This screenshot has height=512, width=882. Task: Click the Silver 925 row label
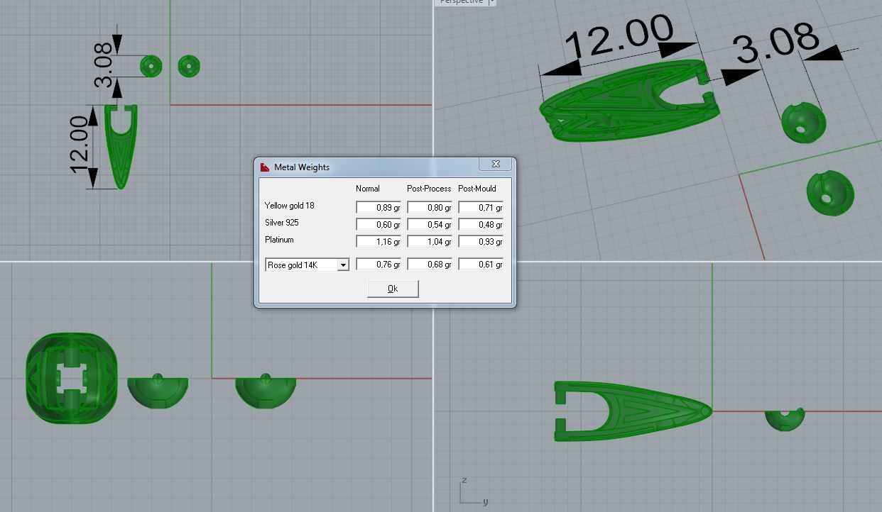[281, 223]
